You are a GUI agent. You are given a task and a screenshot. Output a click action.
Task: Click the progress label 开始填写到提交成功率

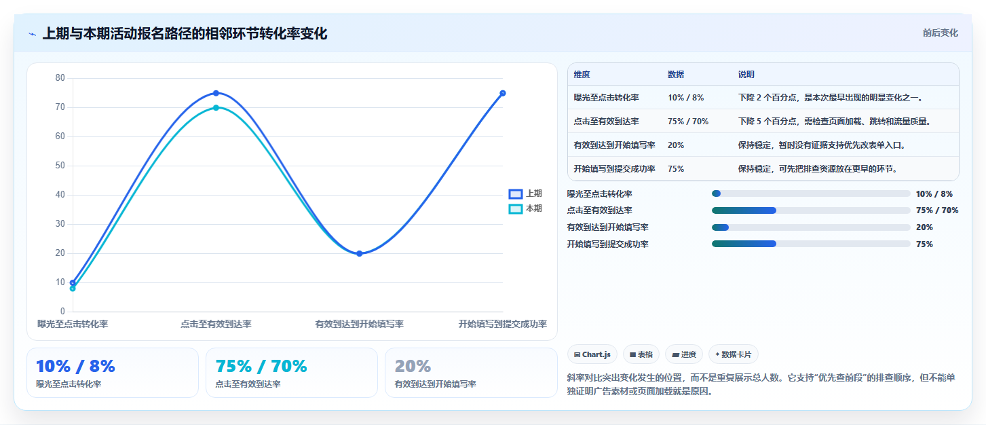tap(608, 244)
